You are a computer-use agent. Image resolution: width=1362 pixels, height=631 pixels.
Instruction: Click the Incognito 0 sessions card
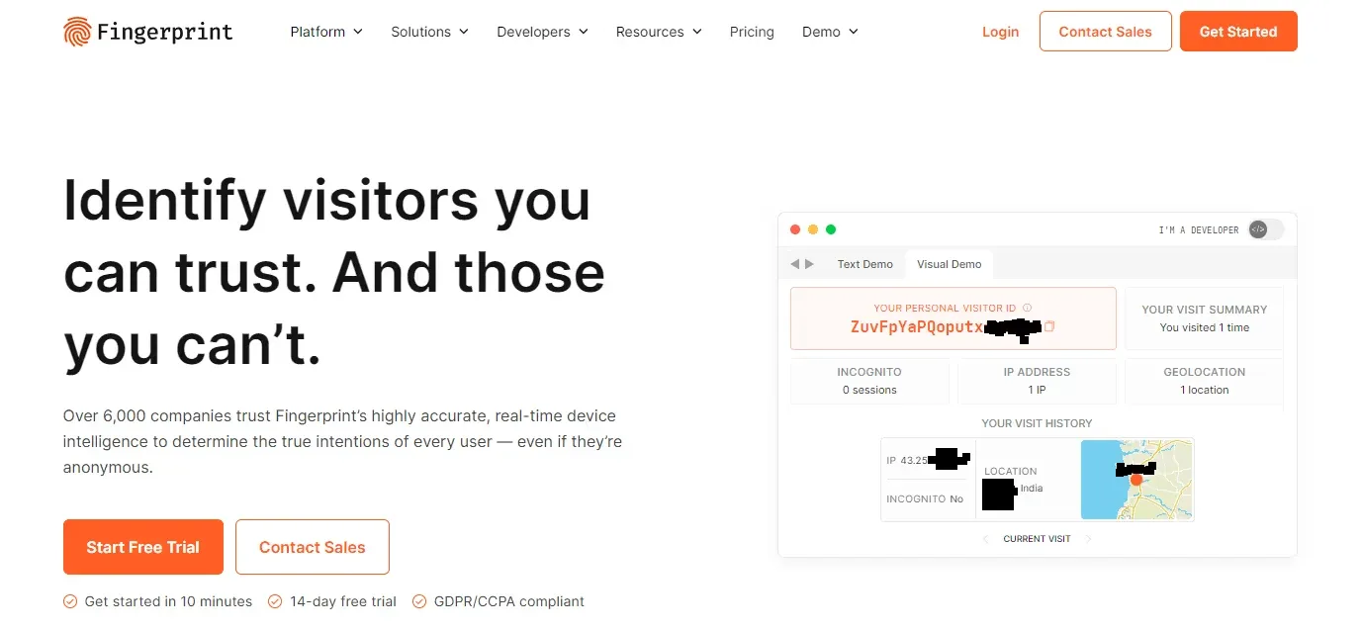pos(869,381)
